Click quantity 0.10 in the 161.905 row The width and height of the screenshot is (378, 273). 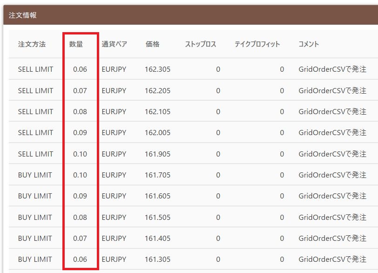pyautogui.click(x=80, y=154)
